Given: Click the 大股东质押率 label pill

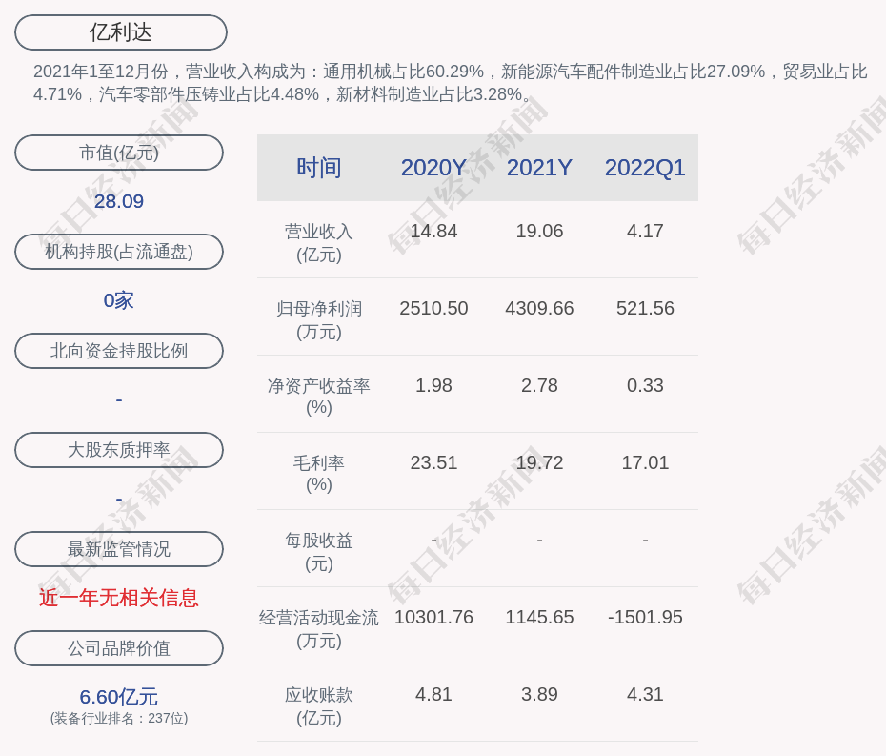Looking at the screenshot, I should pyautogui.click(x=119, y=450).
